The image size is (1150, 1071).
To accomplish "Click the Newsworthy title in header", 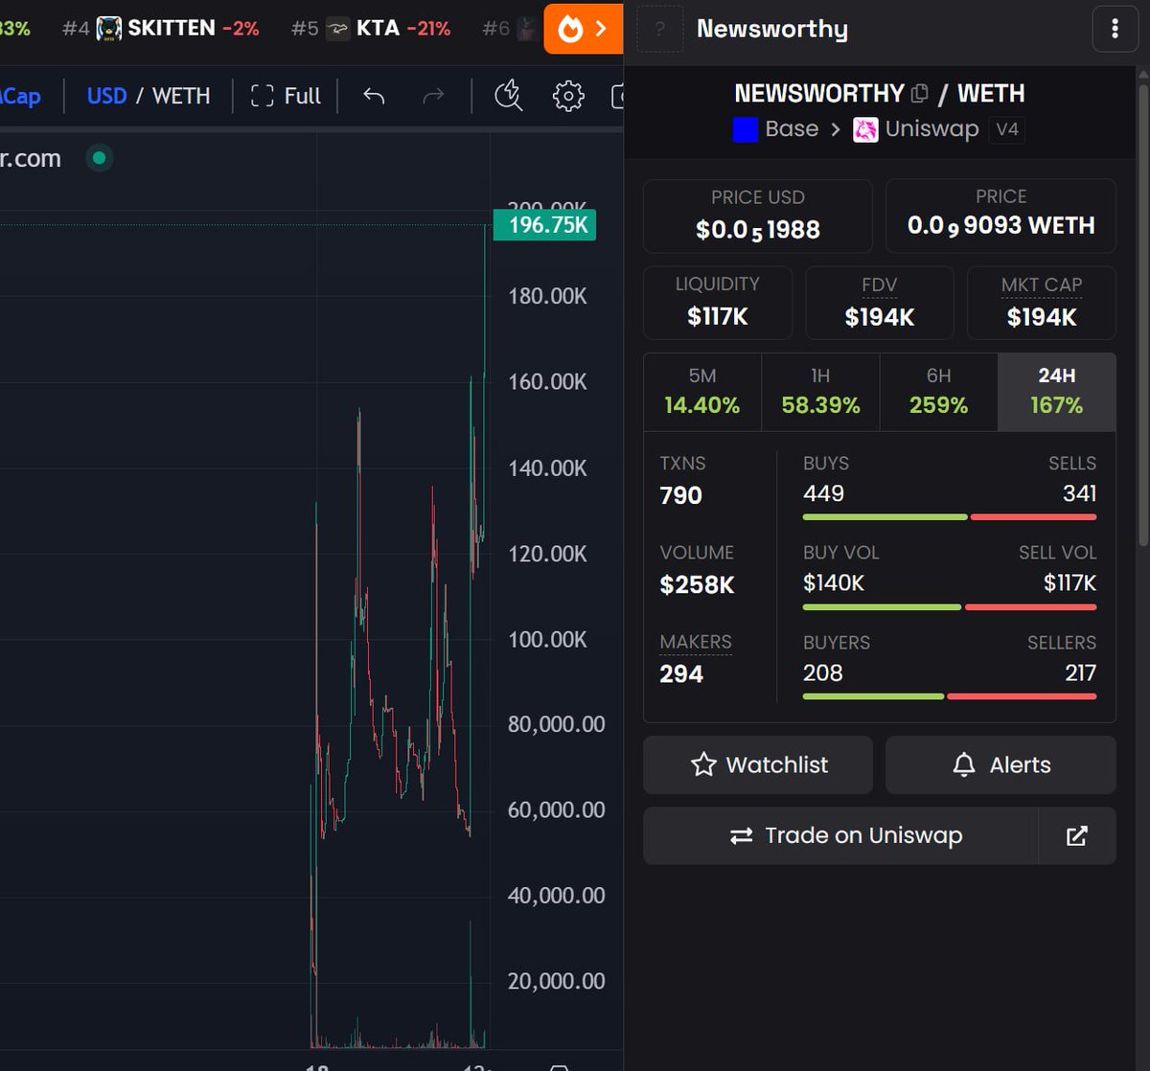I will point(772,29).
